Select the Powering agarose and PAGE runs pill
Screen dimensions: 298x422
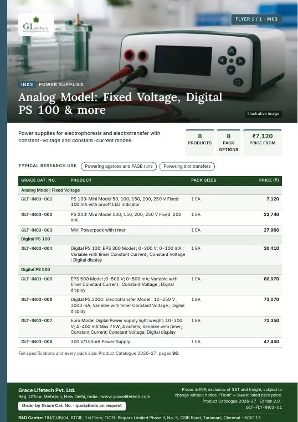[119, 167]
